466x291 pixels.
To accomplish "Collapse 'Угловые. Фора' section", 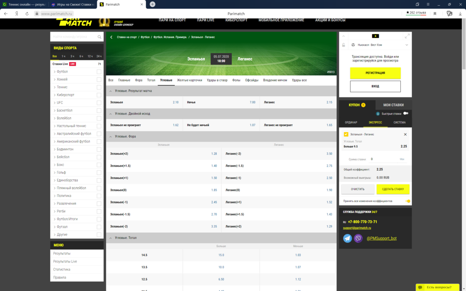I will (110, 136).
